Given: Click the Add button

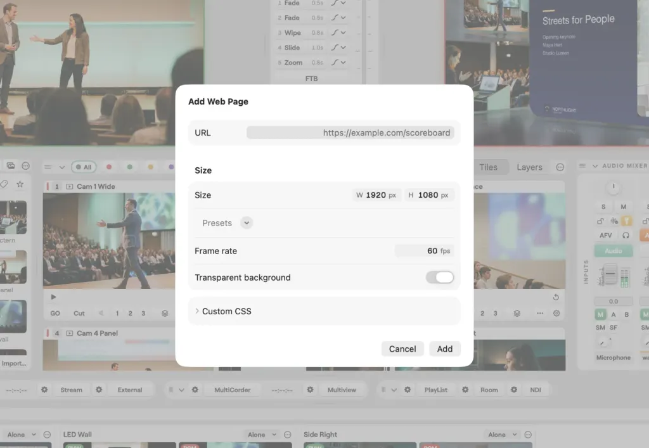Looking at the screenshot, I should coord(445,349).
